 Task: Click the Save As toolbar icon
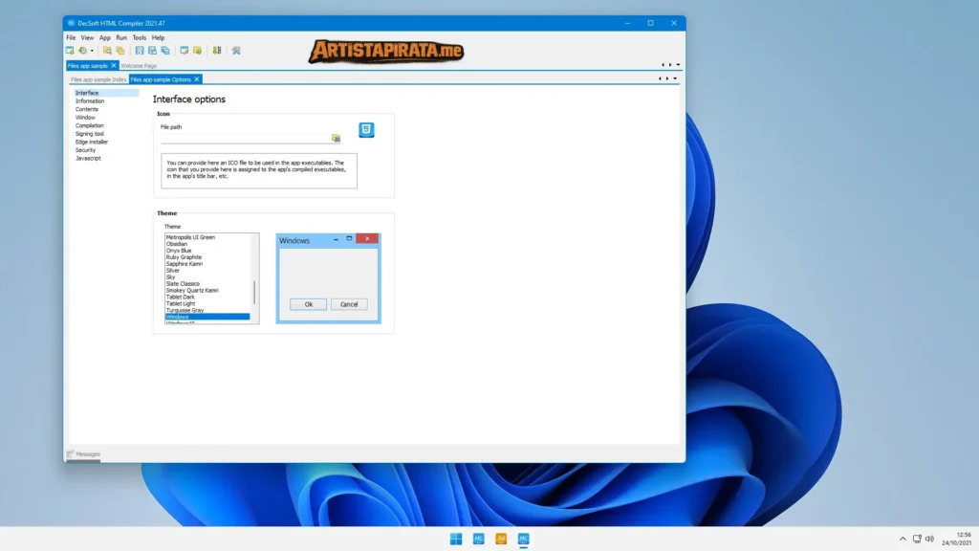pos(153,50)
